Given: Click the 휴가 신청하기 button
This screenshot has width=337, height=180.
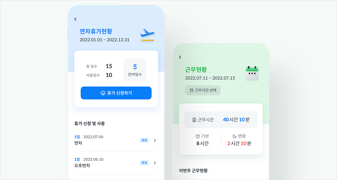Looking at the screenshot, I should pyautogui.click(x=116, y=93).
